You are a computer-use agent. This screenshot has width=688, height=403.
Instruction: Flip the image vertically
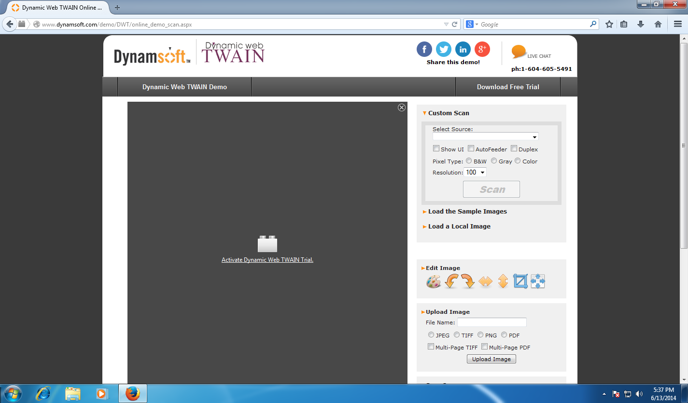[503, 282]
